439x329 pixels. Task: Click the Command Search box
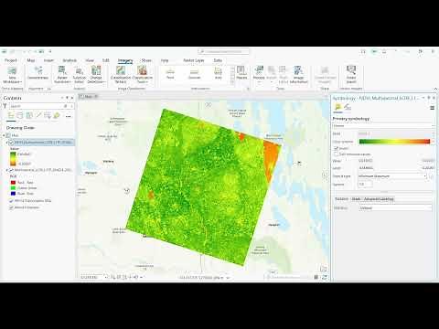pos(223,51)
